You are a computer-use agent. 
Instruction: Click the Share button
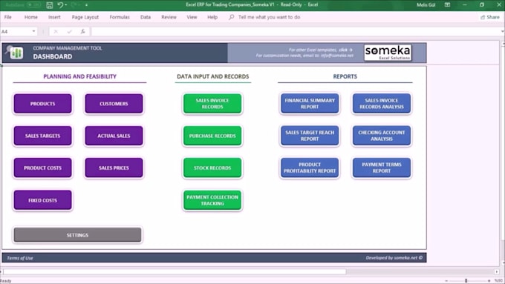coord(490,17)
